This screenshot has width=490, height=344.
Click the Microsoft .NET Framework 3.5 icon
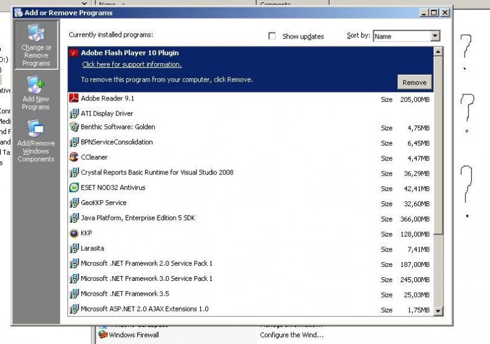point(73,294)
